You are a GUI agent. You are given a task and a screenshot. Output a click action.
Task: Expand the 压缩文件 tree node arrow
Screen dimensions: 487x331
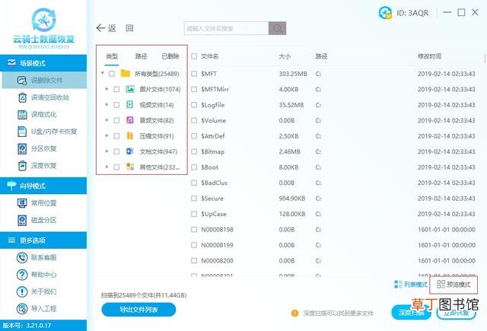pyautogui.click(x=107, y=135)
